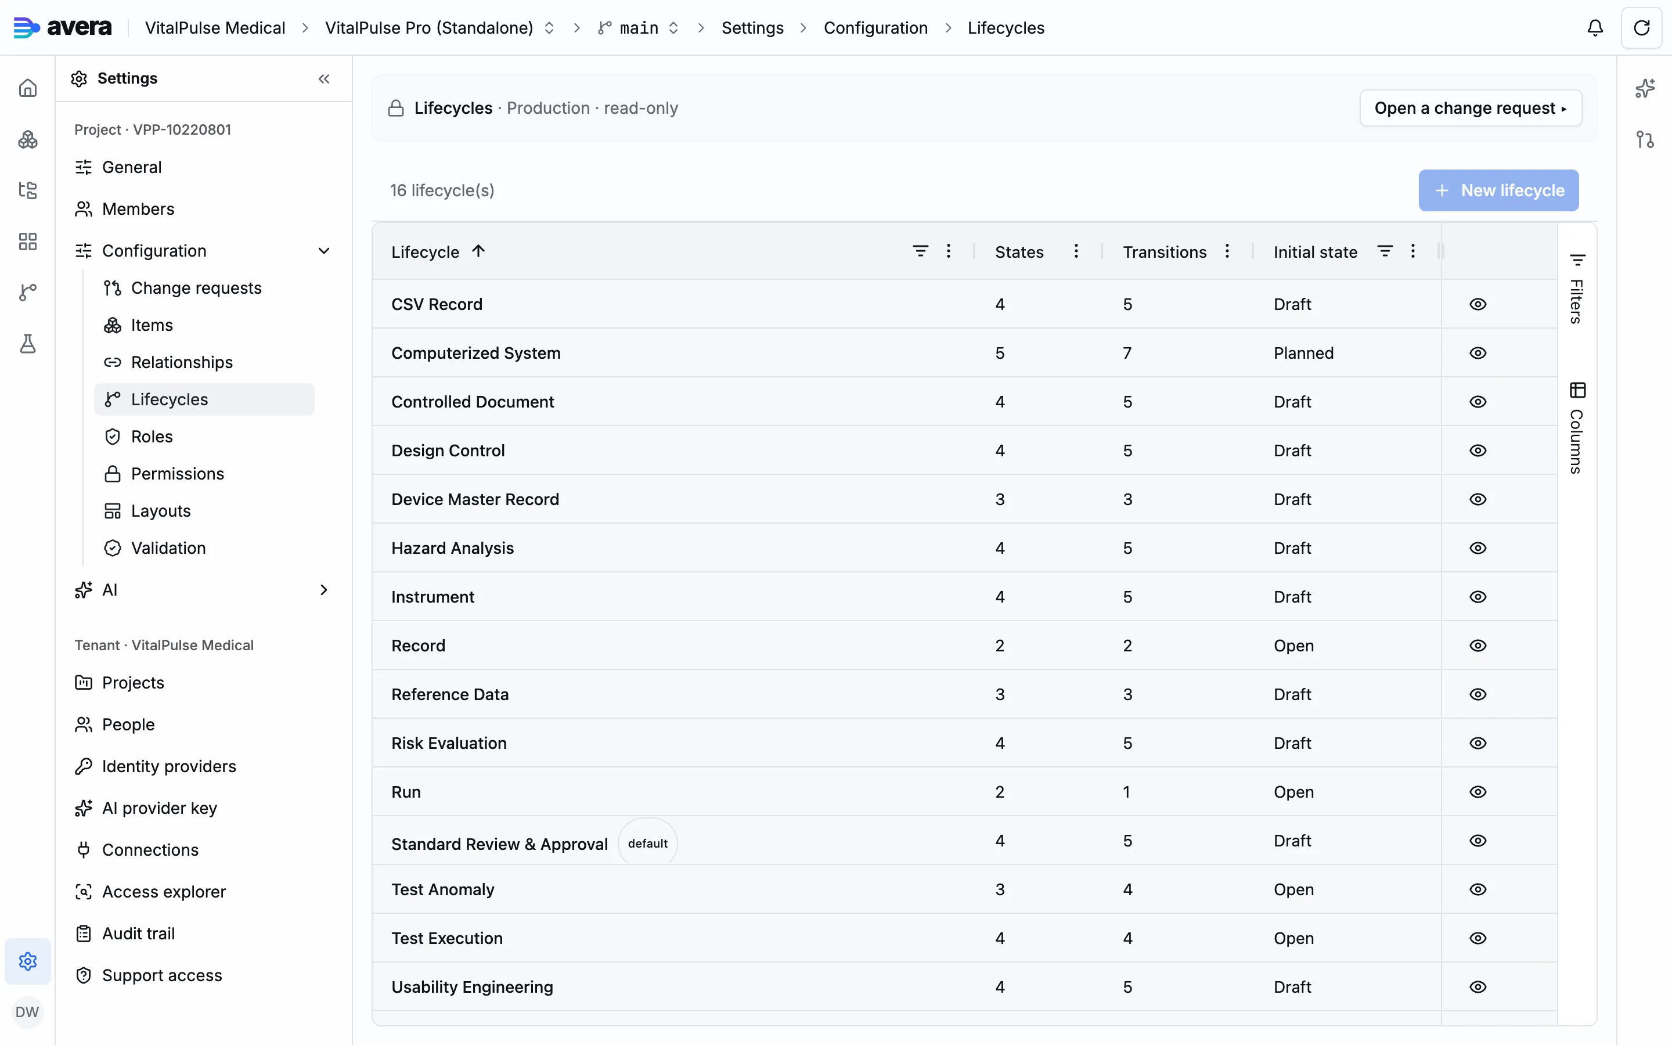
Task: View the Hazard Analysis lifecycle eye icon
Action: click(x=1478, y=548)
